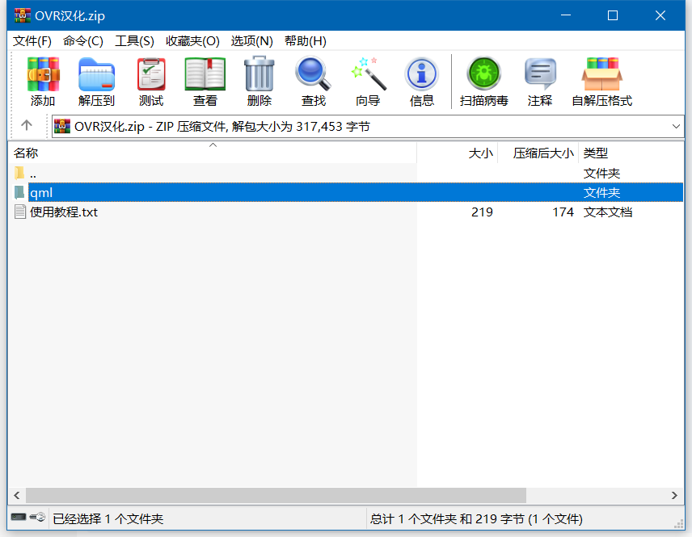The height and width of the screenshot is (537, 692).
Task: Open the 收藏夹(O) favorites menu
Action: pyautogui.click(x=192, y=41)
